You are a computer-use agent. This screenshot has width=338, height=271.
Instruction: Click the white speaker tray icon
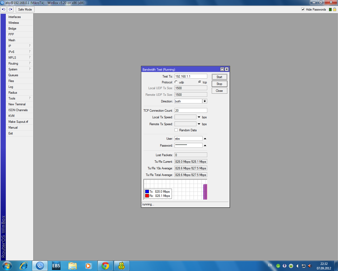(x=297, y=266)
